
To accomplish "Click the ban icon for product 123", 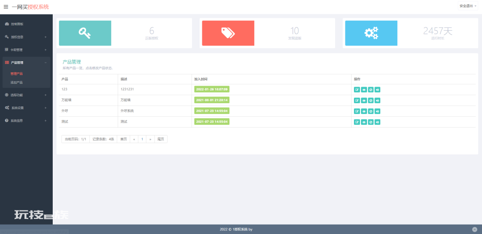I will 371,90.
